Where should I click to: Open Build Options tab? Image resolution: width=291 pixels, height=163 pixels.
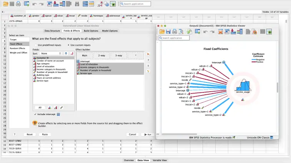coord(91,31)
